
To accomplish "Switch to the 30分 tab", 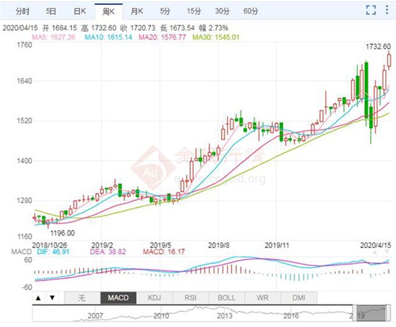I will coord(222,11).
